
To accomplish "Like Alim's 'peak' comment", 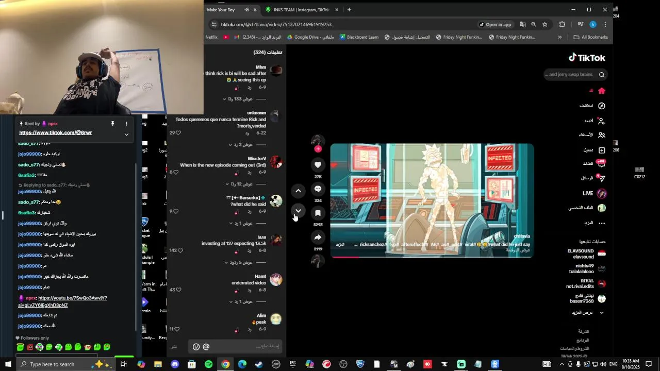I will point(177,329).
